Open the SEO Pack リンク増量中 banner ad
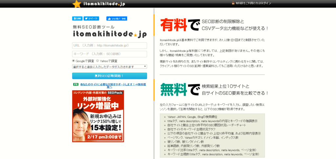The image size is (336, 159). click(98, 116)
